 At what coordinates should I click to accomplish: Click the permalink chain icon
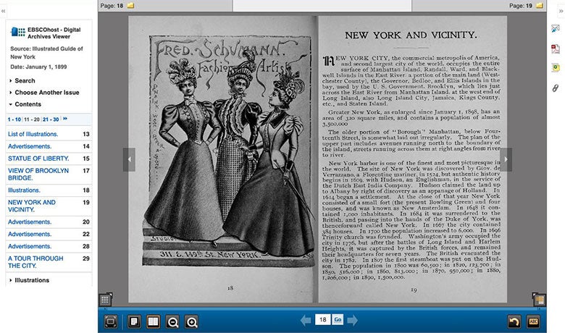[556, 88]
